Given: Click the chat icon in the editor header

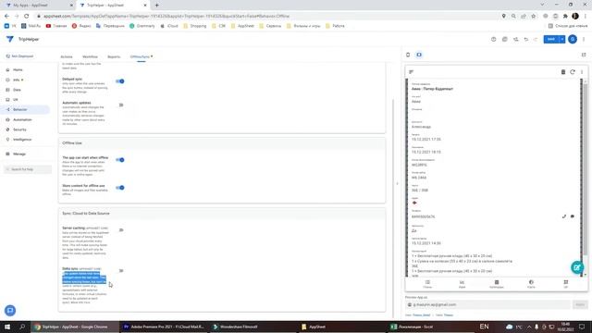Looking at the screenshot, I should pyautogui.click(x=505, y=39).
